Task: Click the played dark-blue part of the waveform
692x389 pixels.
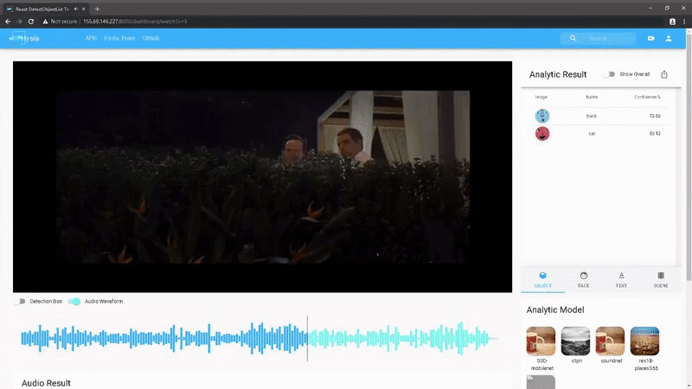Action: pos(163,338)
